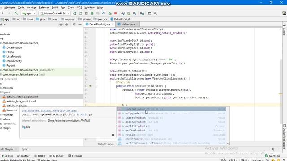Viewport: 287px width, 161px height.
Task: Click the gear in the documentation popup
Action: pyautogui.click(x=113, y=135)
